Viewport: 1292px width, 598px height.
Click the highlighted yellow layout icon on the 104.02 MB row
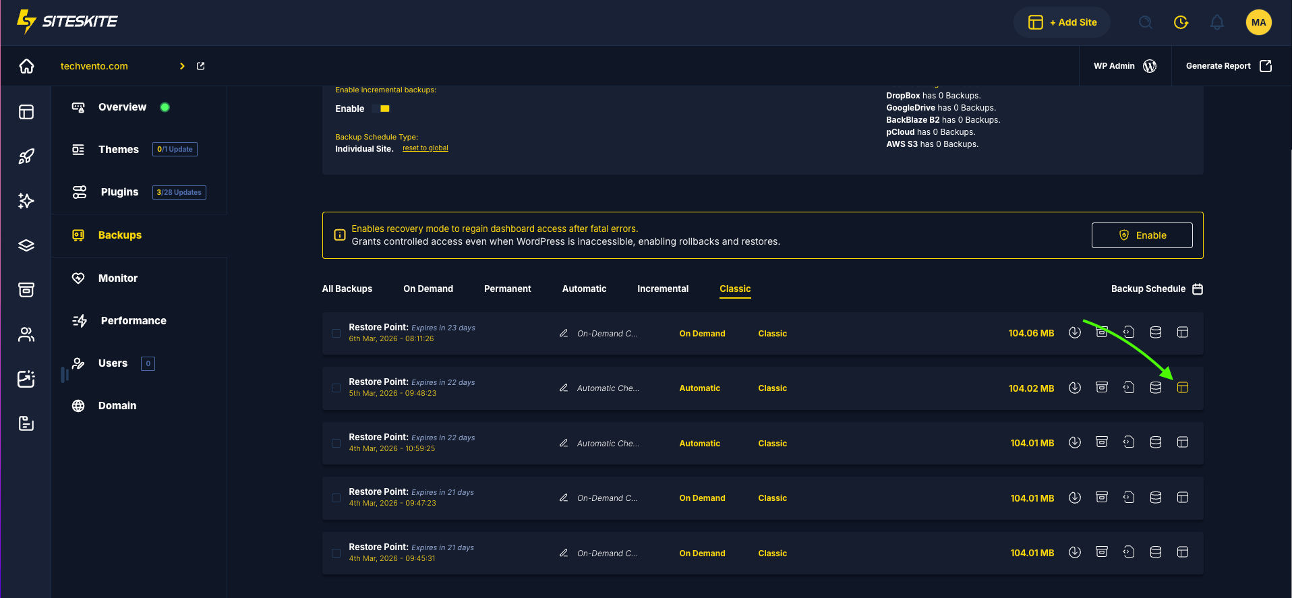1182,388
